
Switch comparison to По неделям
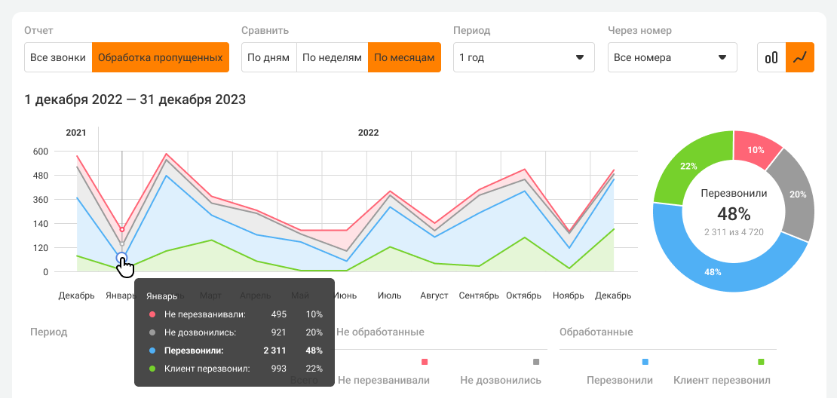click(332, 57)
